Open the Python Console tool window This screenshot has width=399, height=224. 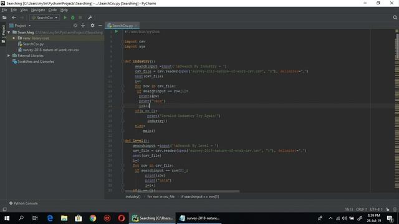[24, 203]
